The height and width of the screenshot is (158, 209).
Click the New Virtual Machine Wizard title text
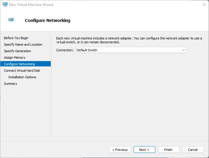31,5
